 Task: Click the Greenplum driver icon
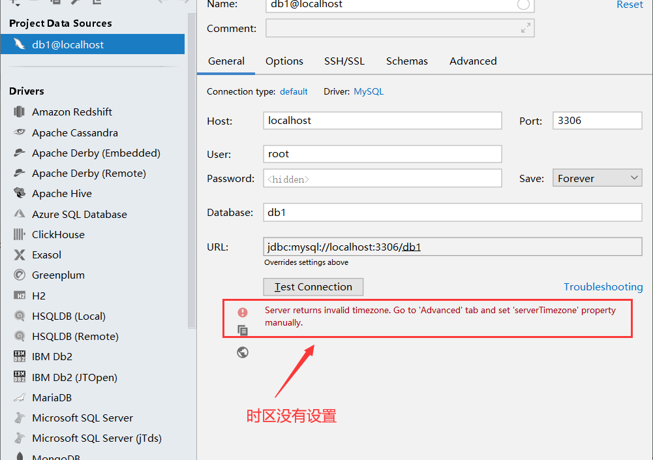tap(20, 275)
